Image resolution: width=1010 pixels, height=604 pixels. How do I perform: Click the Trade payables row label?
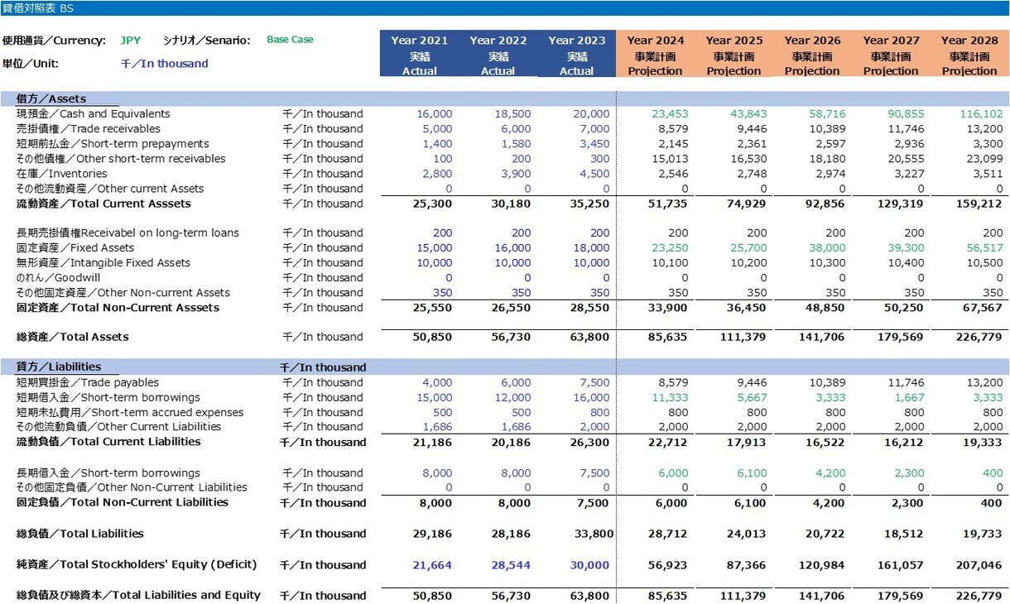(88, 382)
